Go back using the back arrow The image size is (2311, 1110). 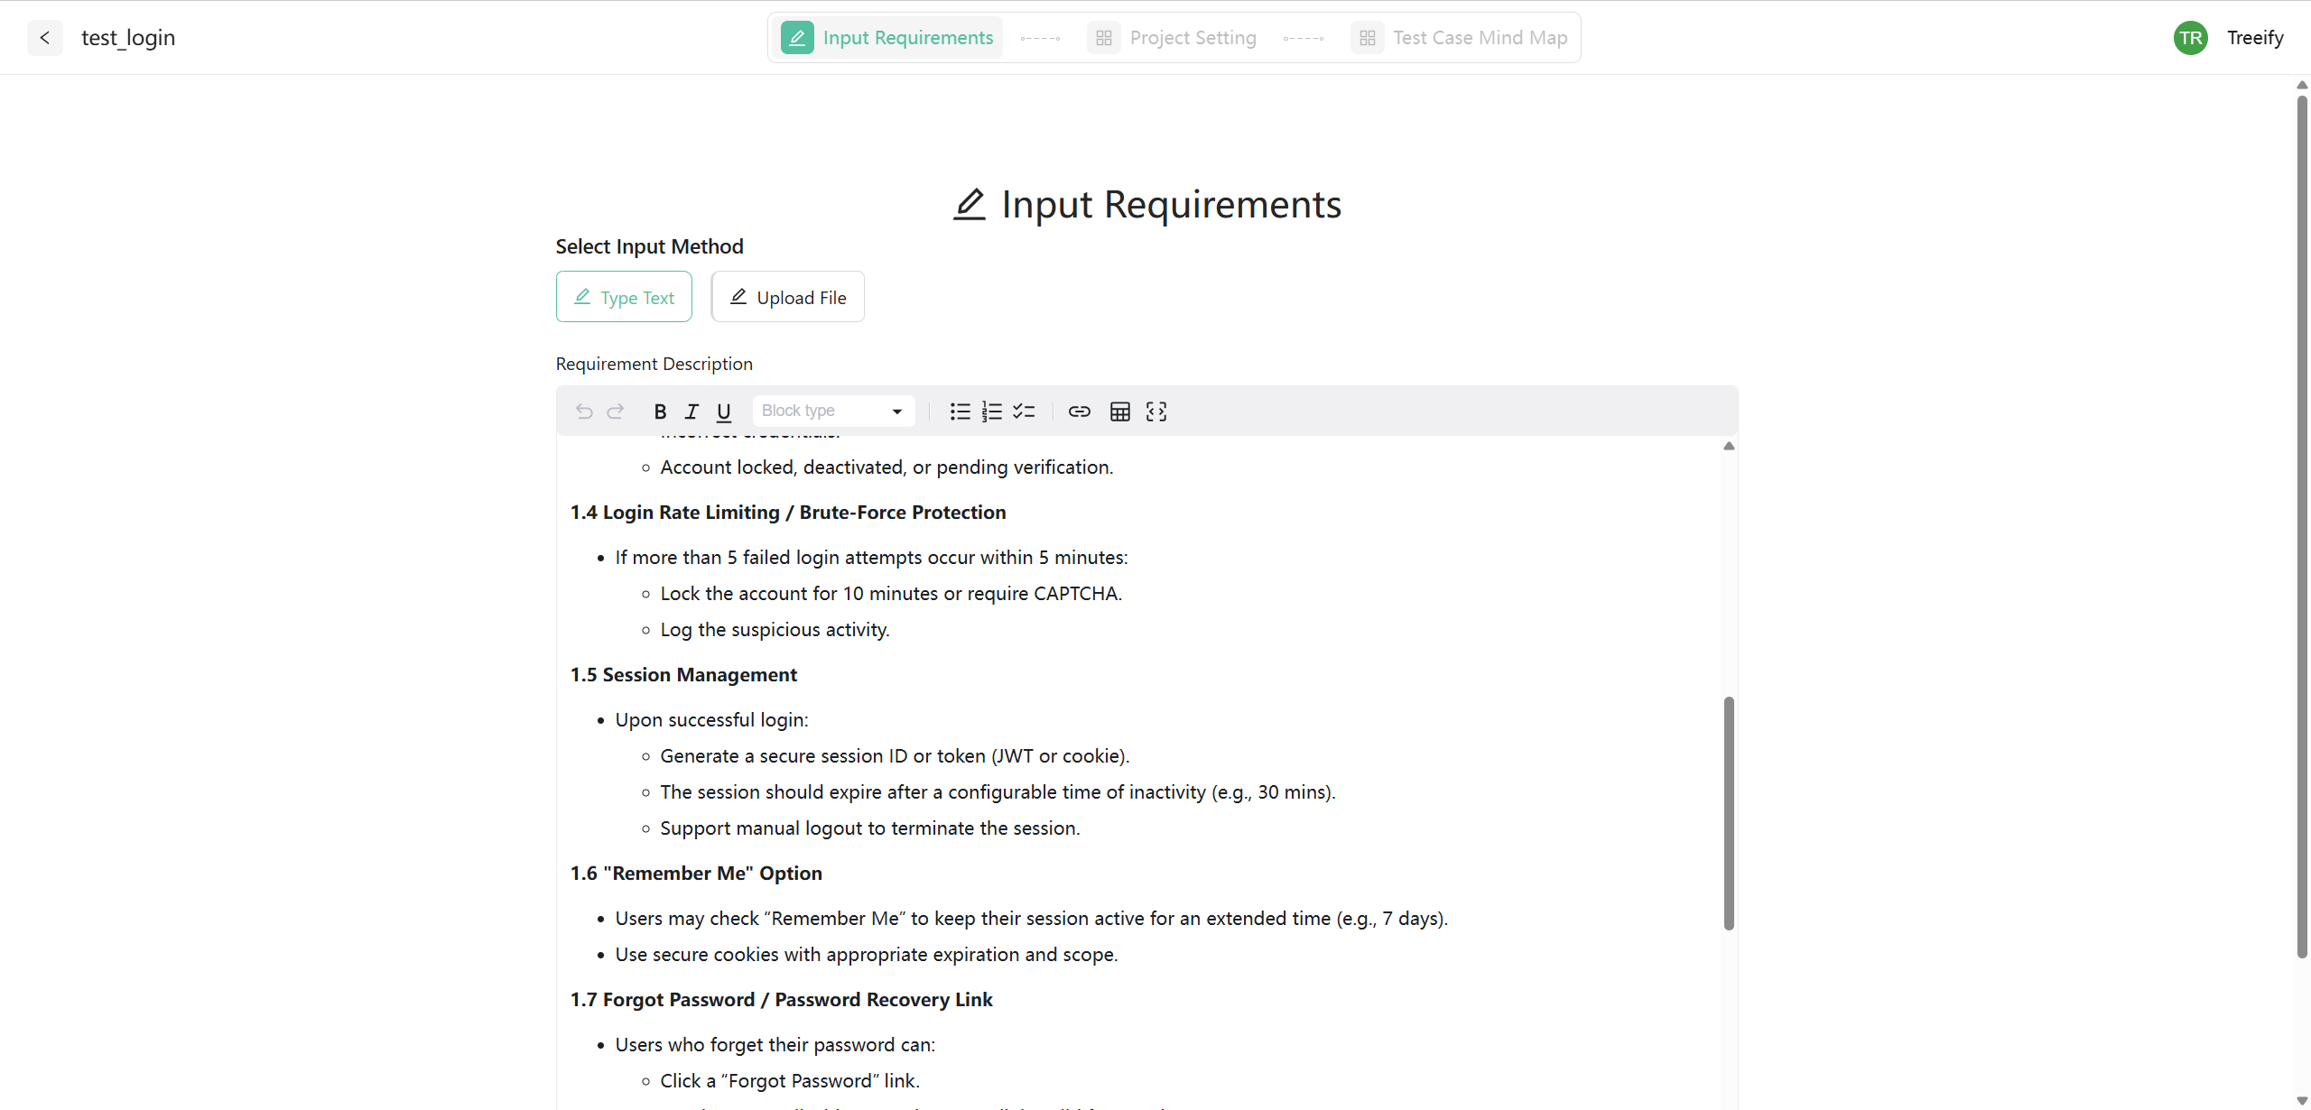(44, 38)
